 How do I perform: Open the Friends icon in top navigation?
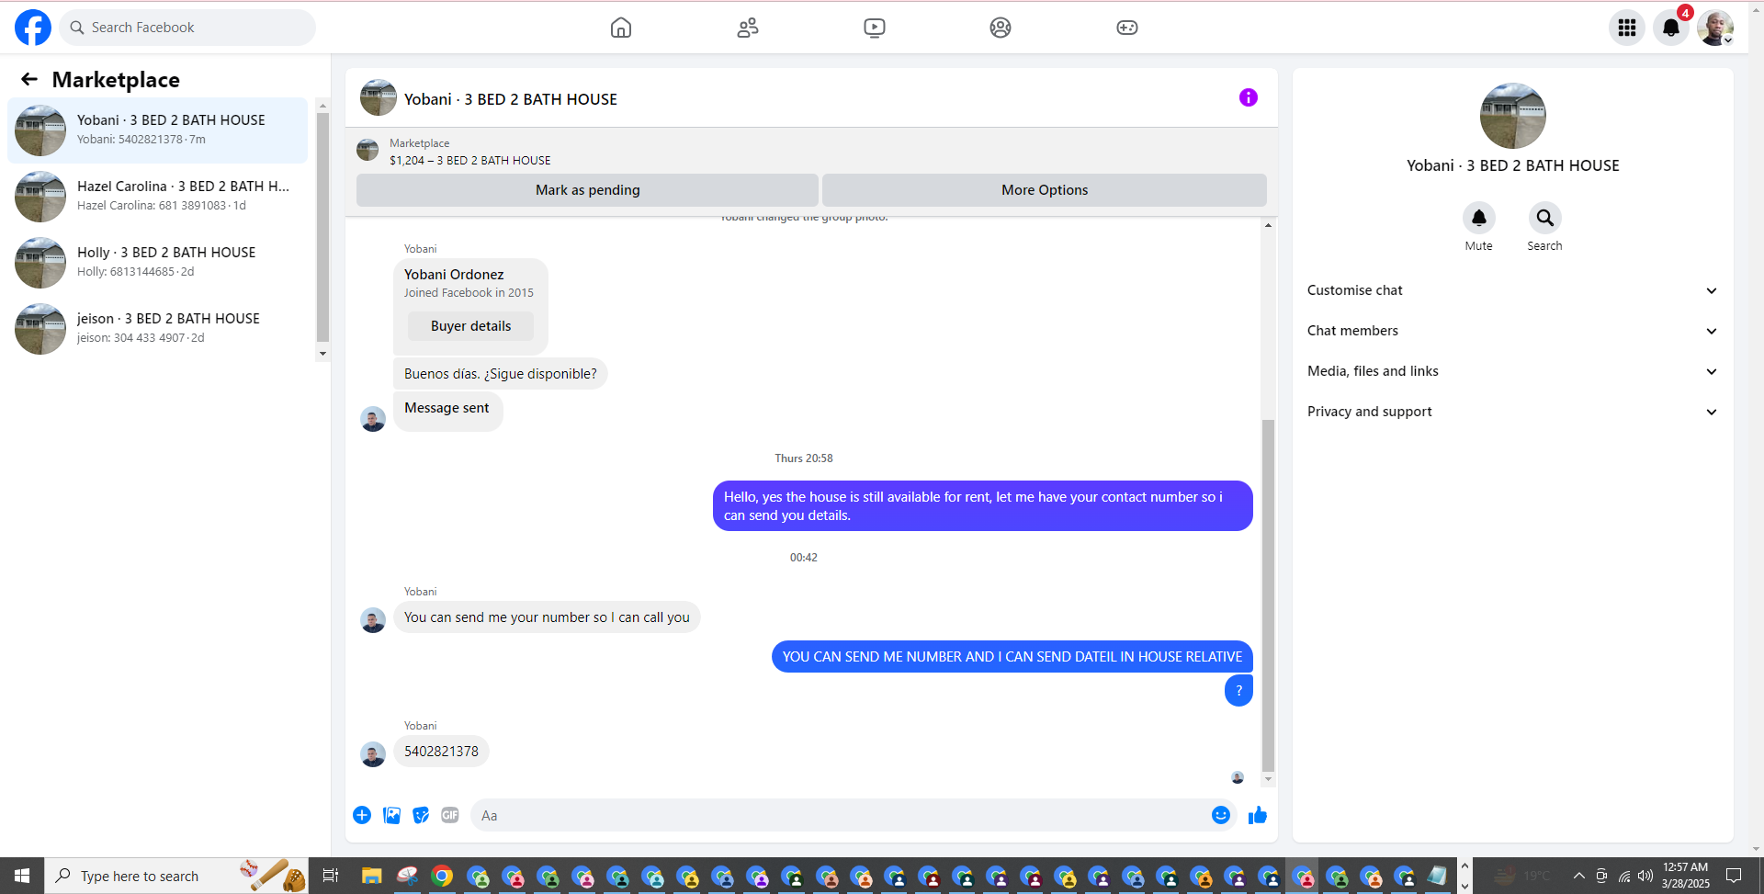coord(748,28)
